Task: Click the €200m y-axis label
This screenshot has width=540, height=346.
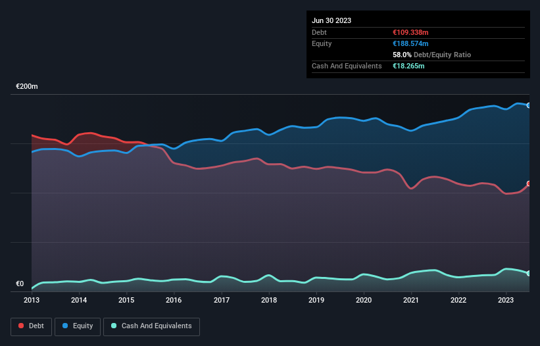Action: [x=27, y=86]
